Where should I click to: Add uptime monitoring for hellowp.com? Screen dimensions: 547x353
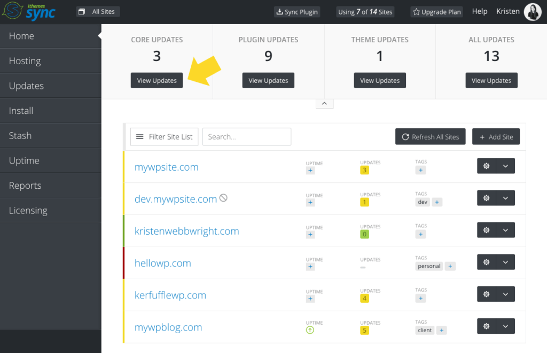coord(310,266)
